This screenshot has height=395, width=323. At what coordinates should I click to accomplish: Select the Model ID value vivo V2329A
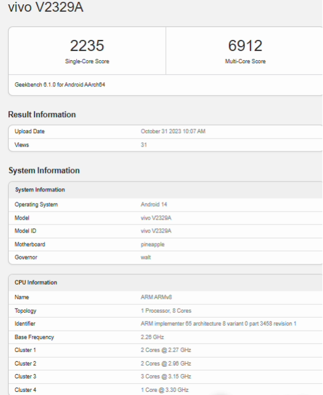156,231
